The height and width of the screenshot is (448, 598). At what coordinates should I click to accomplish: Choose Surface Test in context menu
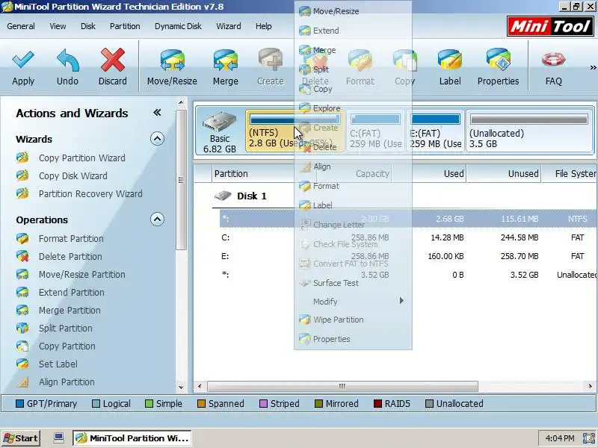pos(353,283)
